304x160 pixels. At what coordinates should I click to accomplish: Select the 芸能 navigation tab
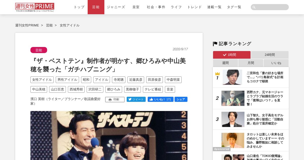96,7
